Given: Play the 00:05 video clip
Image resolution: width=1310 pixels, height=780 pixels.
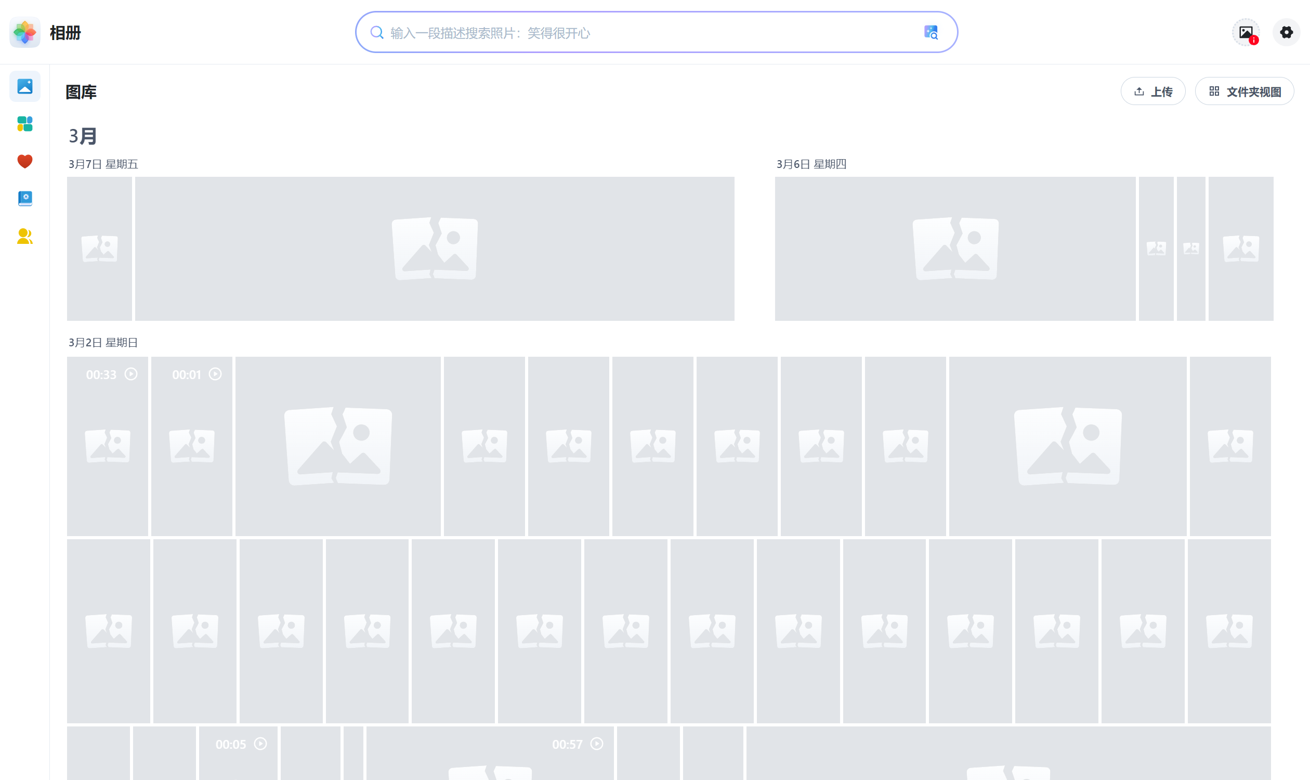Looking at the screenshot, I should point(238,752).
